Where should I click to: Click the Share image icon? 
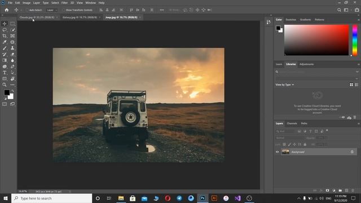[356, 10]
